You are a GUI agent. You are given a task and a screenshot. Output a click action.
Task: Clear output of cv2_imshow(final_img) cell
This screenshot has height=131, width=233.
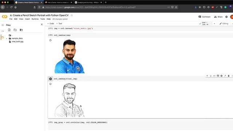tap(51, 84)
